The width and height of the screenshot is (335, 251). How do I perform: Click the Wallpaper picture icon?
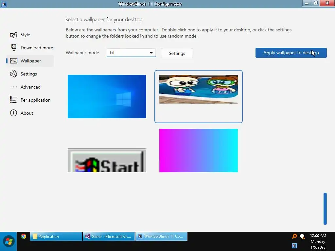click(x=13, y=61)
